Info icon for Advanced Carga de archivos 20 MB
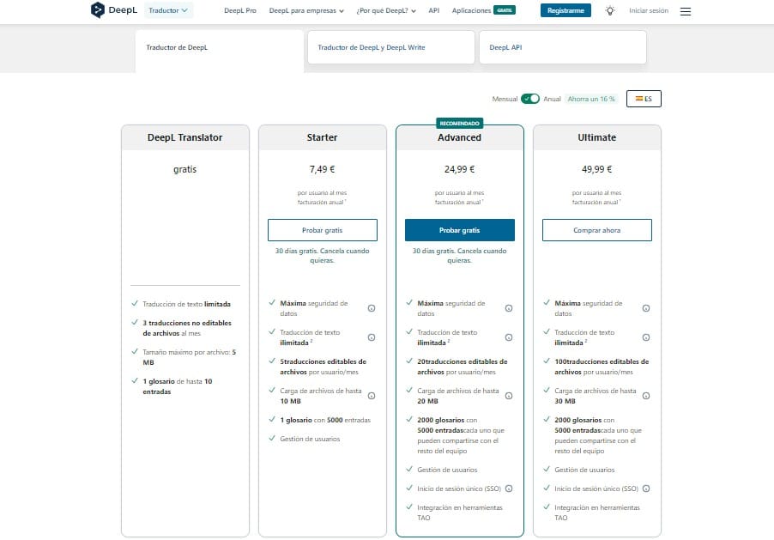 tap(509, 396)
